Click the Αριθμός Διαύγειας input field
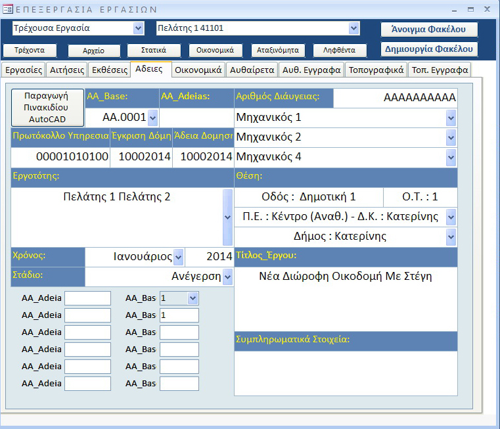Viewport: 500px width, 429px height. (396, 98)
